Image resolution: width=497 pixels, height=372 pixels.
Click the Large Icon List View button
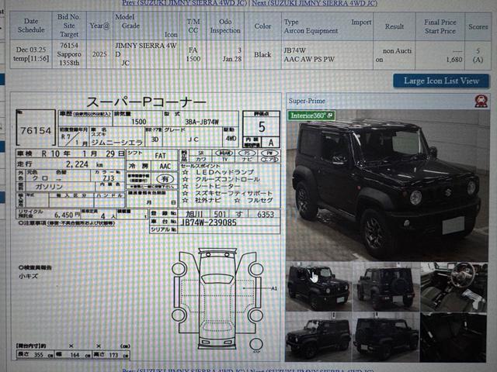point(441,81)
